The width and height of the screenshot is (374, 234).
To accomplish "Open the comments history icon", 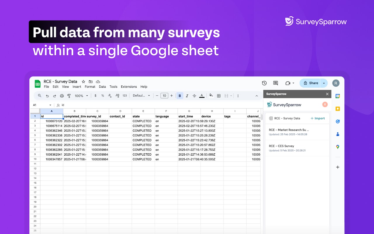I will (x=276, y=83).
